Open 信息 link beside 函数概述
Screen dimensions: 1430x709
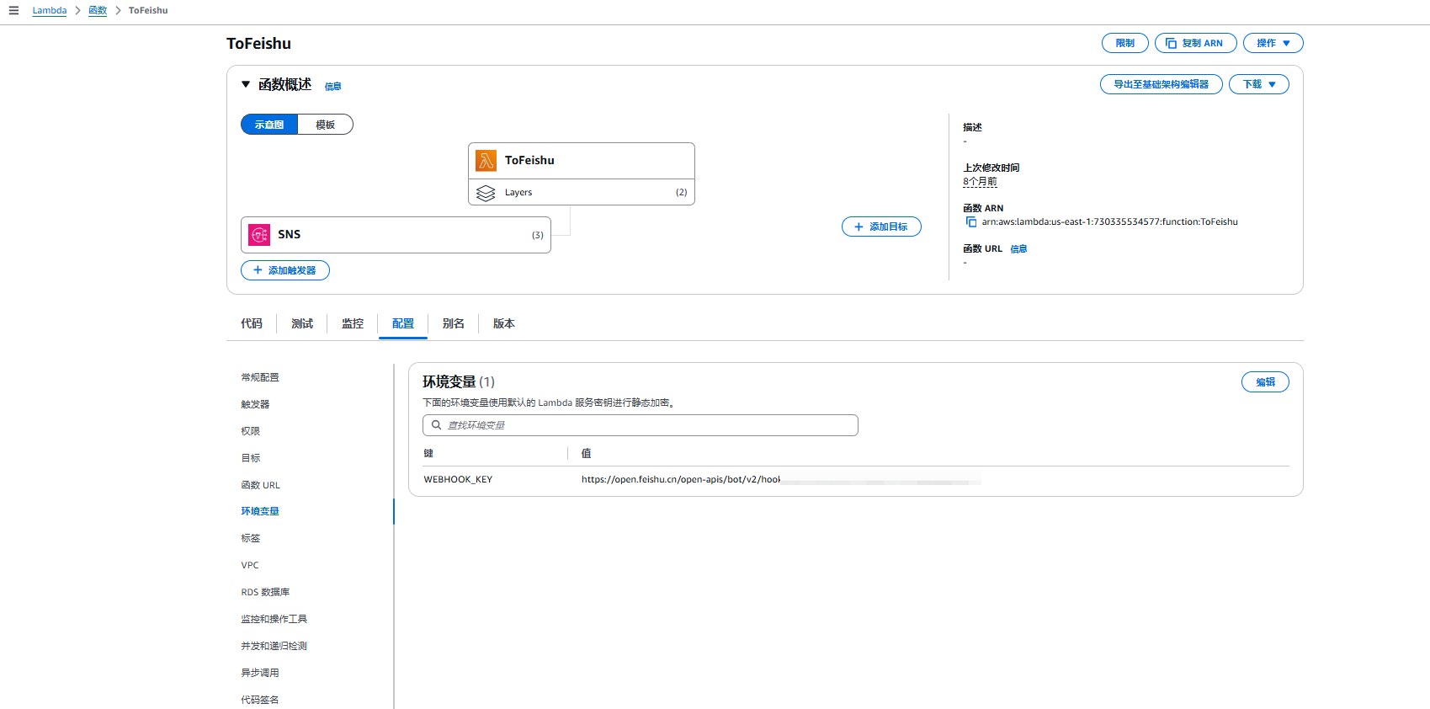(x=333, y=86)
